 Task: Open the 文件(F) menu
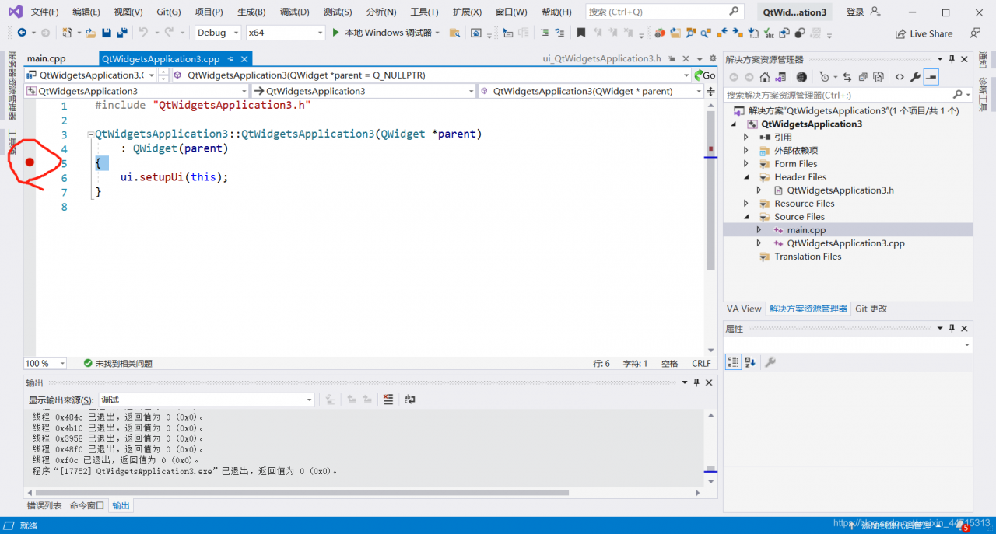click(x=45, y=12)
